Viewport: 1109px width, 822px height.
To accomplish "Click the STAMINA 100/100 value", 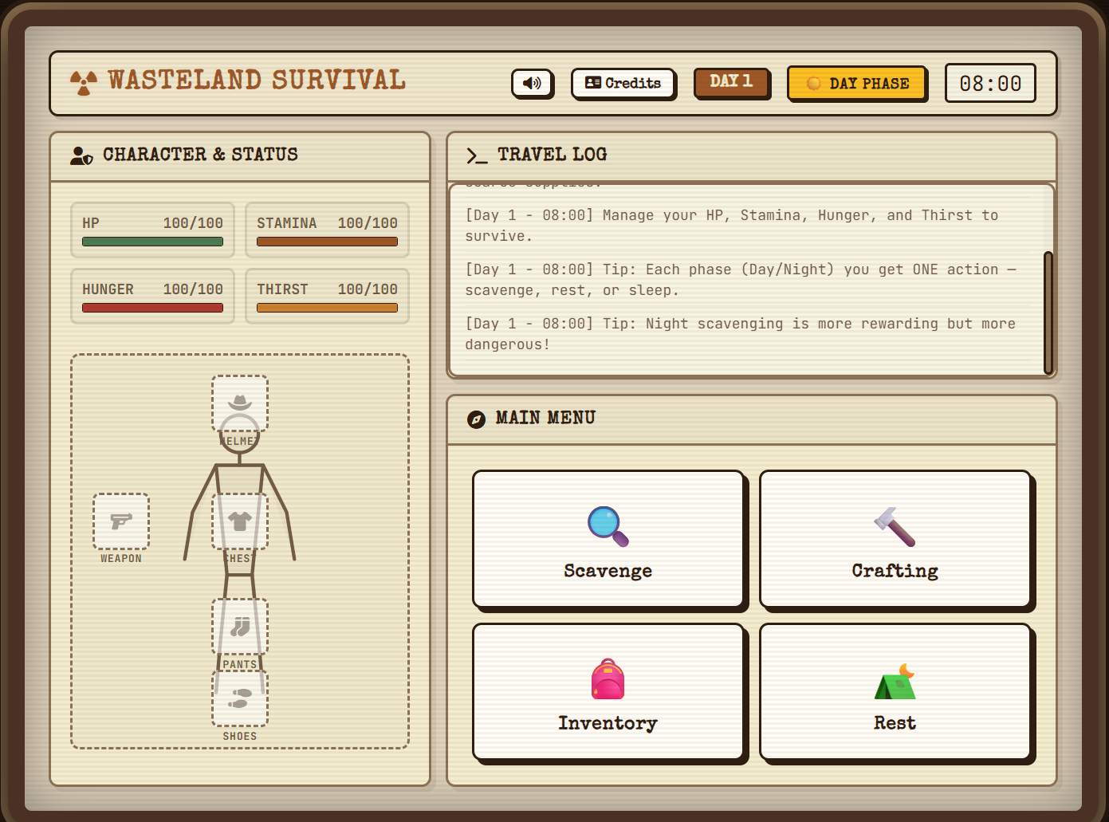I will 368,223.
